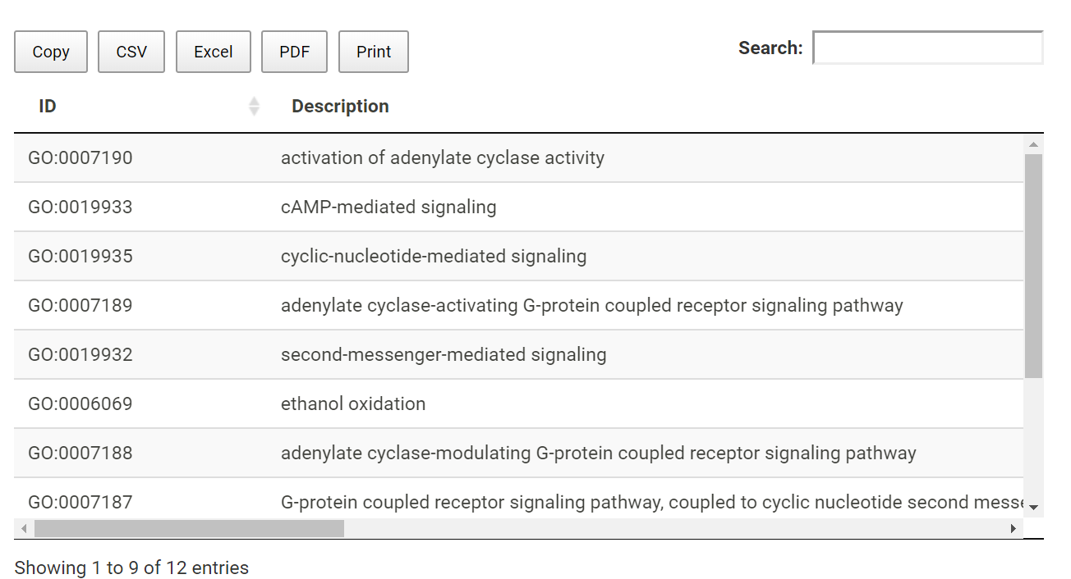Click the ID column header

[x=48, y=107]
